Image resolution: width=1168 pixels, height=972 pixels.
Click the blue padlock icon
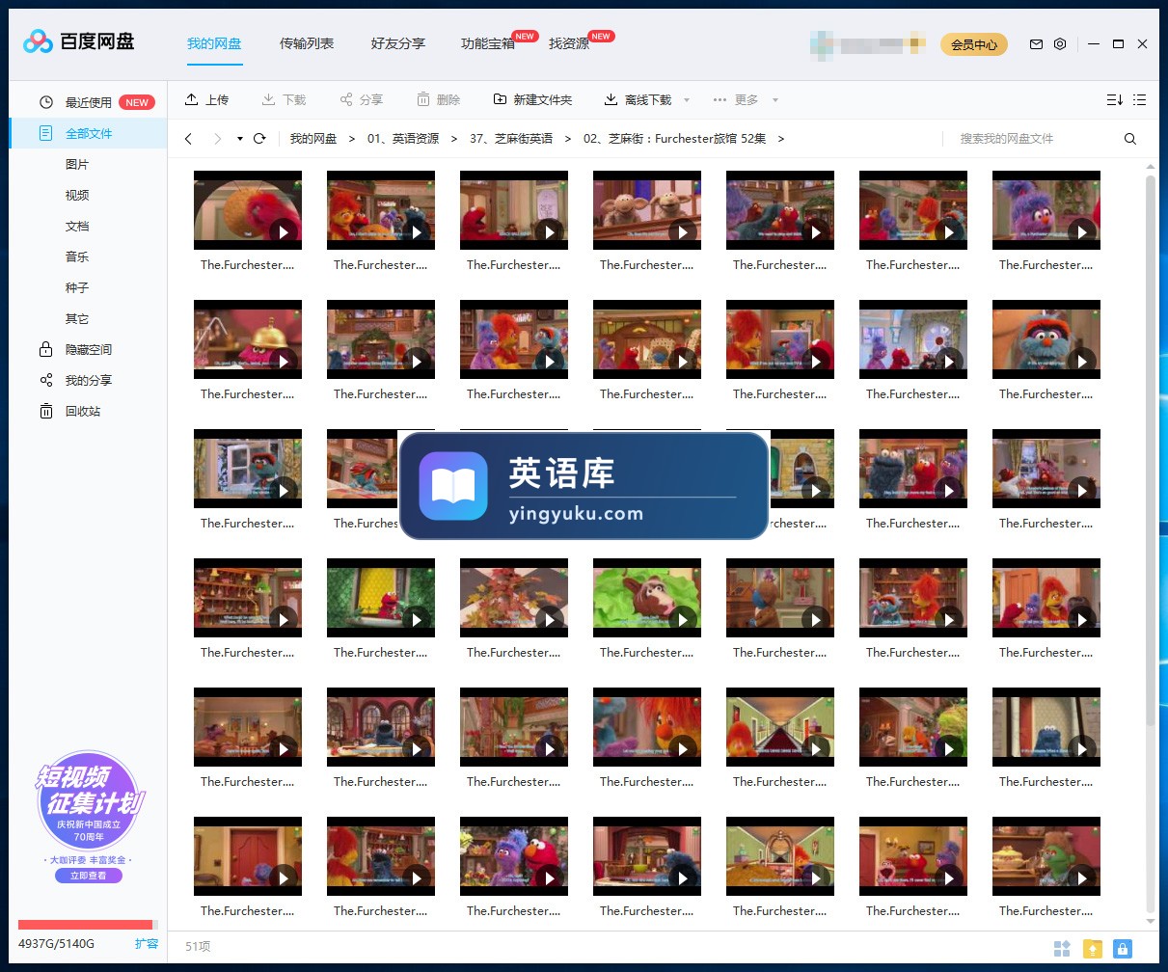coord(1122,949)
